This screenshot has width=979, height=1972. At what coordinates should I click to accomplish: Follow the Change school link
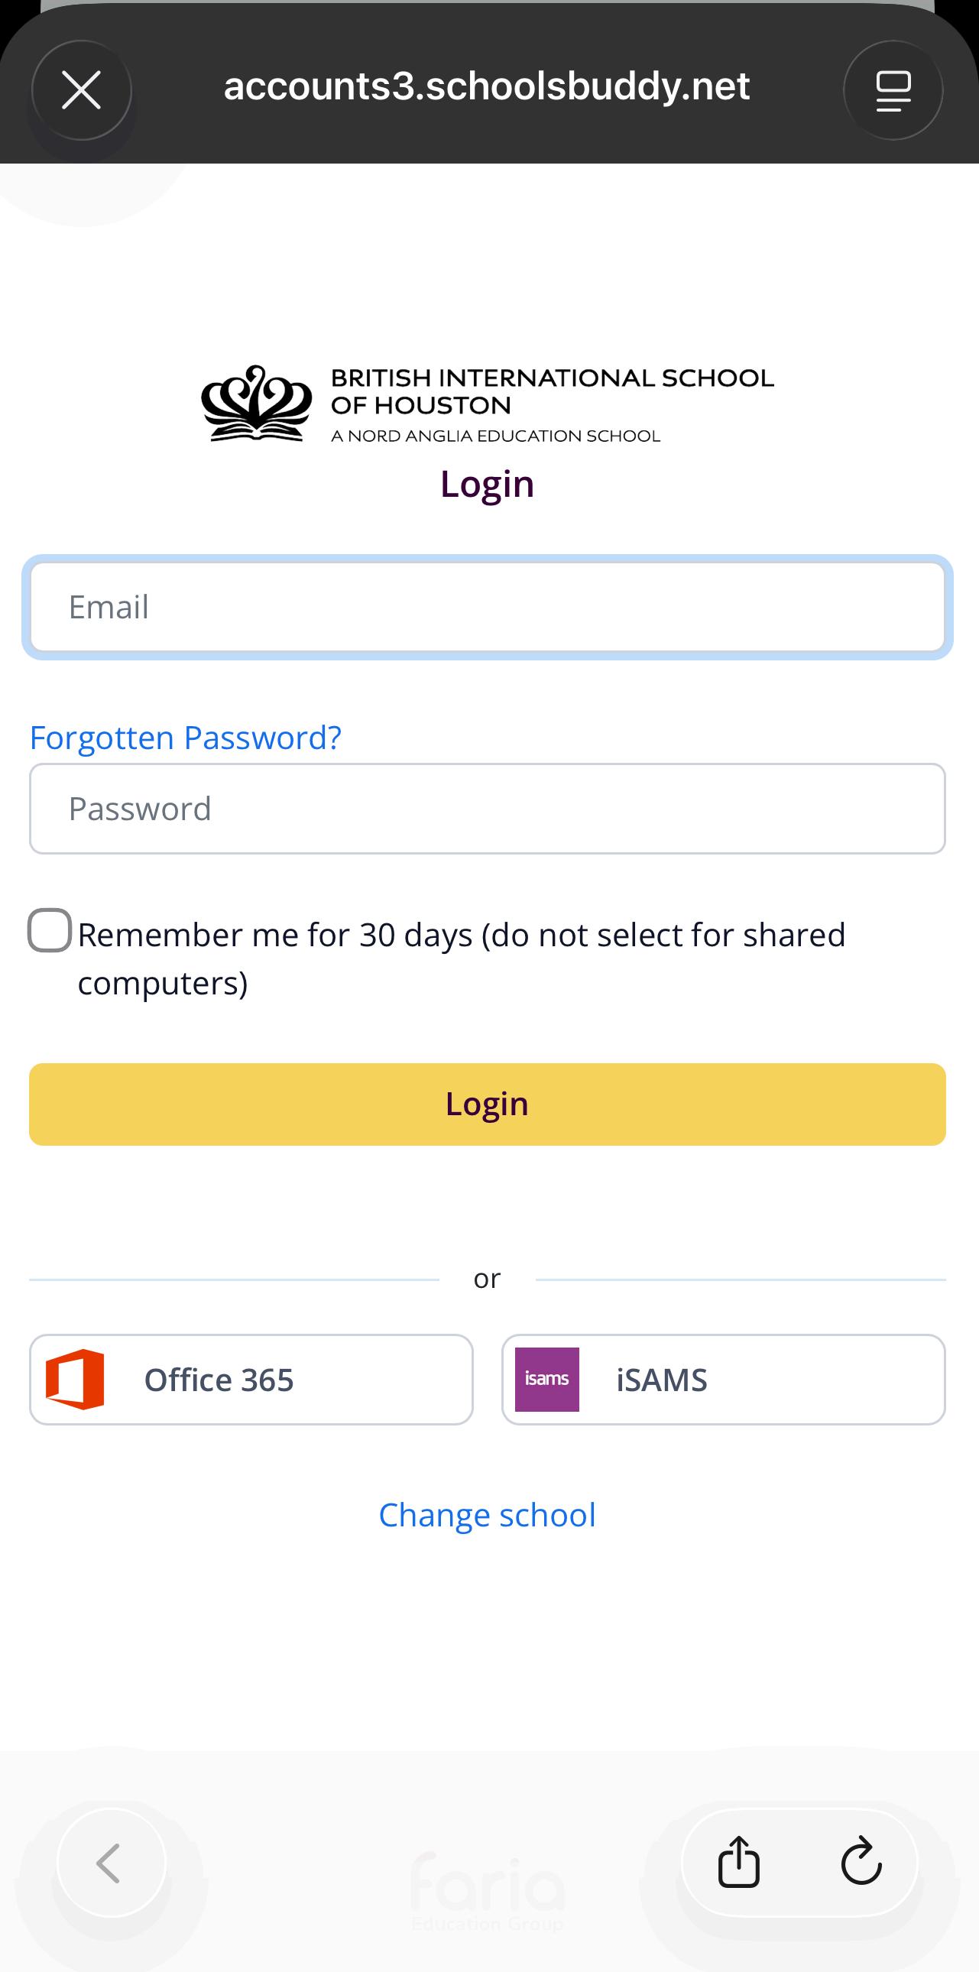[487, 1515]
